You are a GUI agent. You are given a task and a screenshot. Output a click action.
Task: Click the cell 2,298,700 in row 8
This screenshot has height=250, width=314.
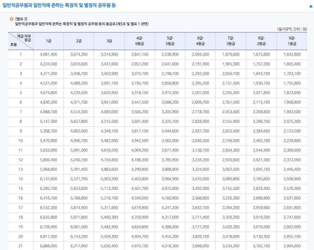click(x=261, y=122)
